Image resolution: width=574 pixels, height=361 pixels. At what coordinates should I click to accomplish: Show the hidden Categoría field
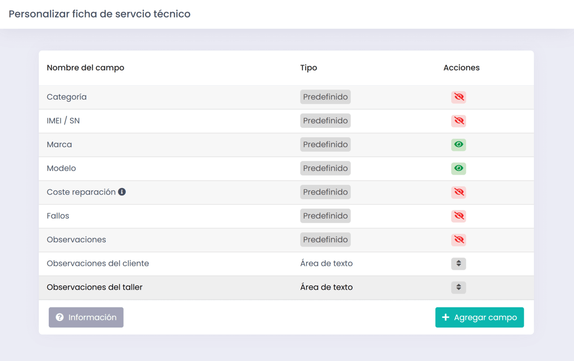tap(458, 97)
